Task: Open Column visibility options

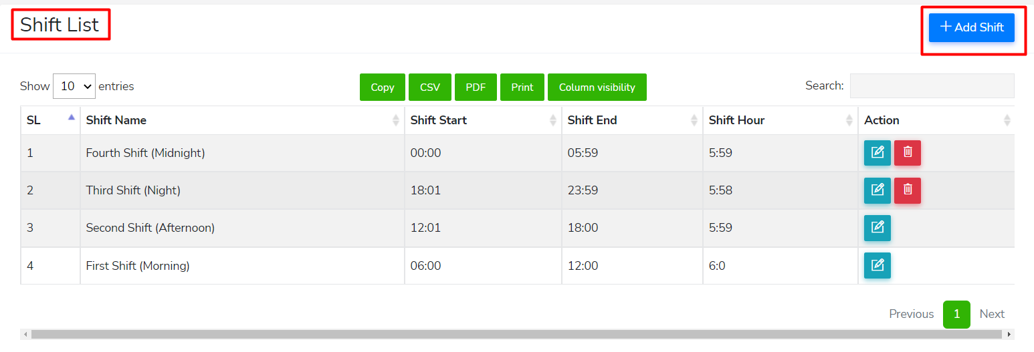Action: click(597, 87)
